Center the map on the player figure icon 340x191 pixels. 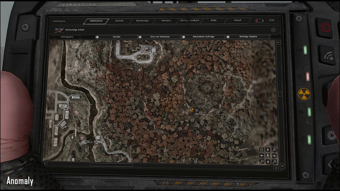tap(268, 156)
